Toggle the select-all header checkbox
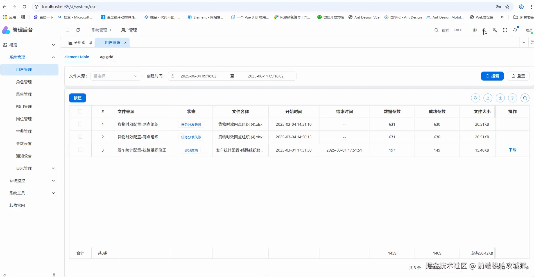This screenshot has width=534, height=277. (80, 111)
